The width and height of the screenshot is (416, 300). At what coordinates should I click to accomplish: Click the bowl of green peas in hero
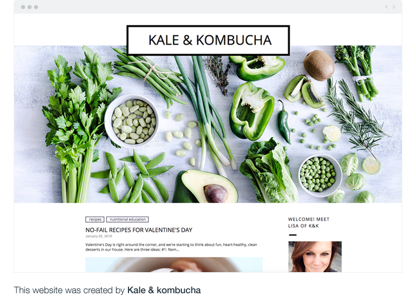320,175
